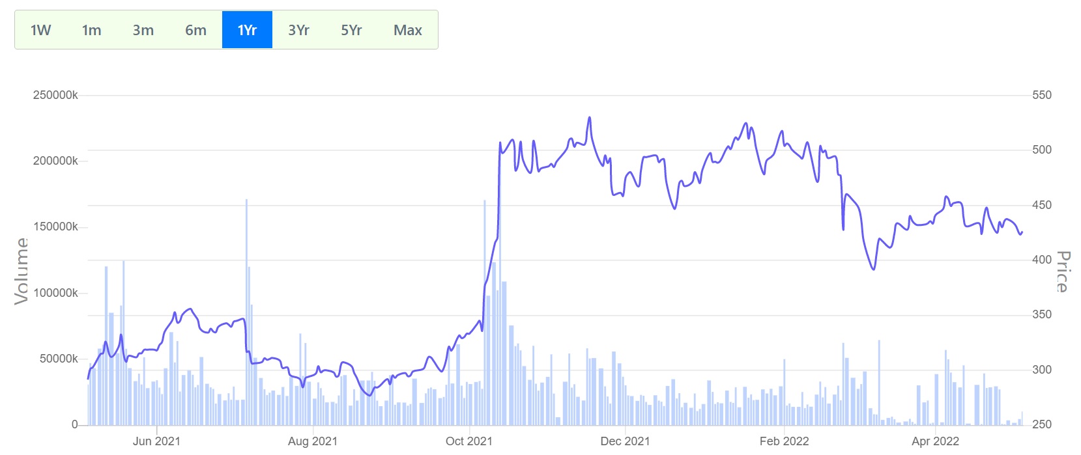
Task: Click the Dec 2021 axis label
Action: point(625,441)
